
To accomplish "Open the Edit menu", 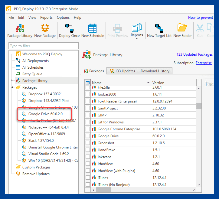I will (21, 18).
